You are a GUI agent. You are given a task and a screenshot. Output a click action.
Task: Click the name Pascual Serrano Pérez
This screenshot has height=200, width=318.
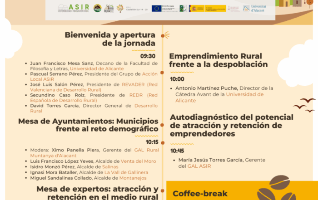click(56, 74)
